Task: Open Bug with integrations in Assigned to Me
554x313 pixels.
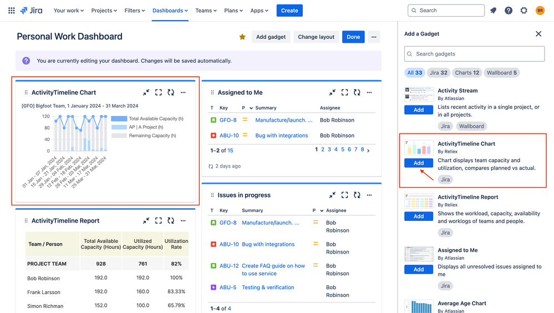Action: (282, 135)
